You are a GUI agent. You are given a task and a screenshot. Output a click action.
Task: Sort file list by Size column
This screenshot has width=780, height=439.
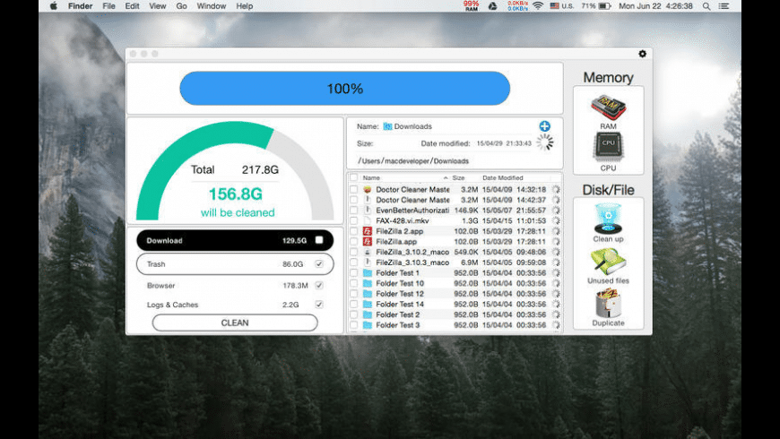pyautogui.click(x=458, y=177)
